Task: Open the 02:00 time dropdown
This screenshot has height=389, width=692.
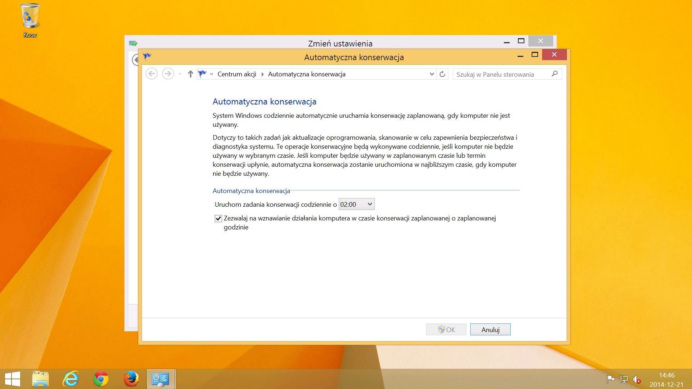Action: tap(356, 204)
